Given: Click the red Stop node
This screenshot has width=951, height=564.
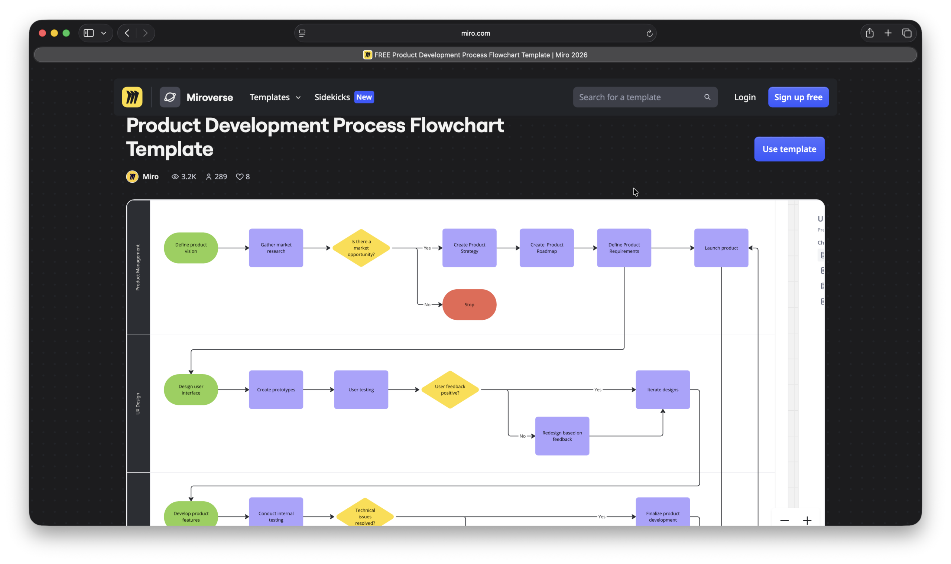Looking at the screenshot, I should click(469, 304).
